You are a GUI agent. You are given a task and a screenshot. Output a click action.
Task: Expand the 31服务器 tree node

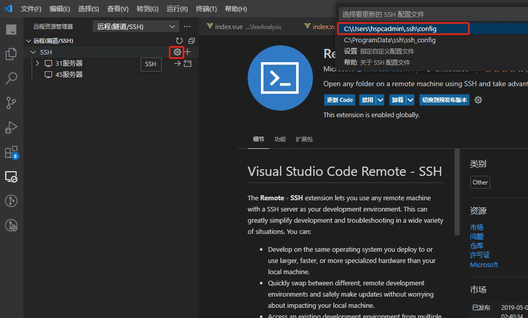tap(37, 63)
